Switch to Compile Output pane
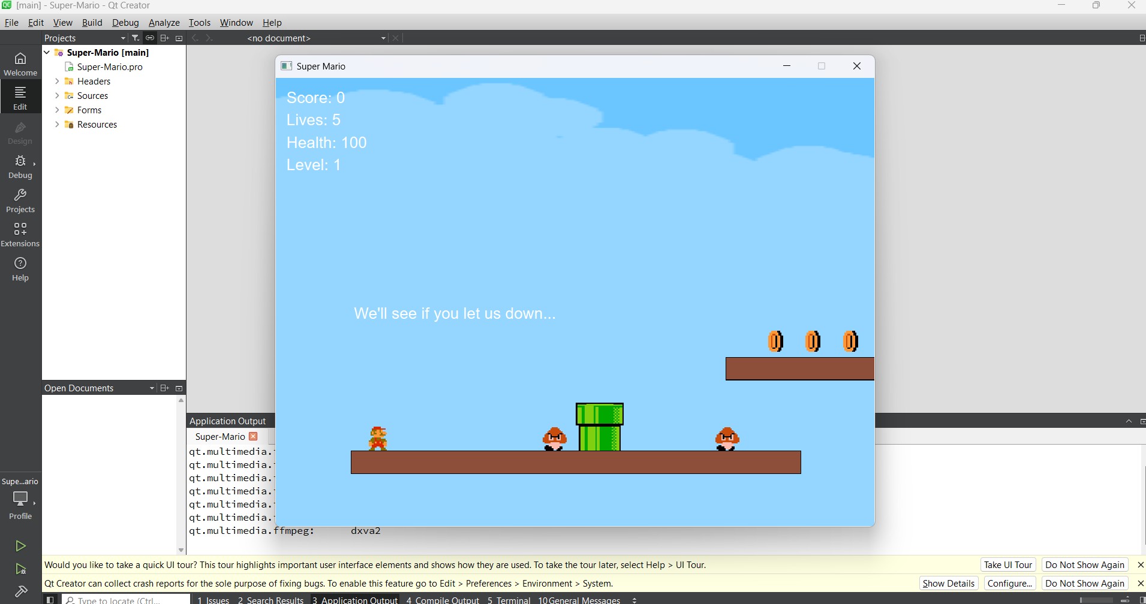The width and height of the screenshot is (1146, 604). pyautogui.click(x=443, y=600)
